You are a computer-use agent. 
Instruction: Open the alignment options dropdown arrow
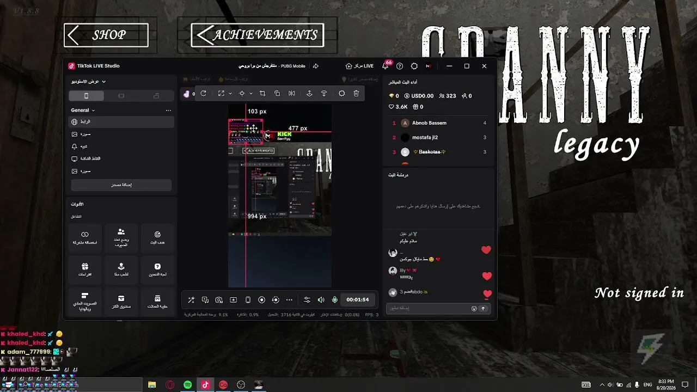coord(251,94)
